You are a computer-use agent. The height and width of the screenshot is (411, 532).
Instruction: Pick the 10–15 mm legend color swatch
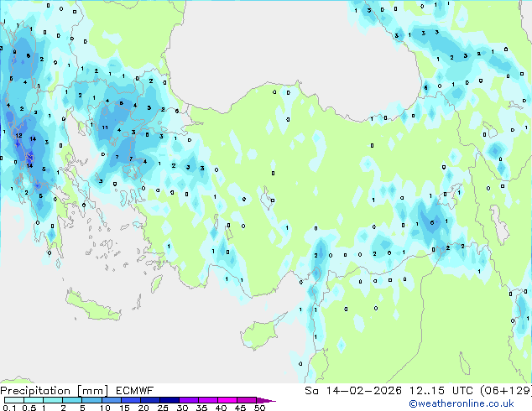111,400
